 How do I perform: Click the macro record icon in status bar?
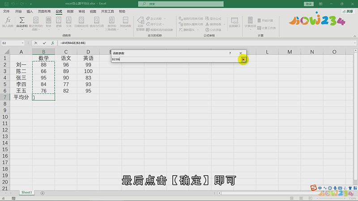(x=13, y=198)
